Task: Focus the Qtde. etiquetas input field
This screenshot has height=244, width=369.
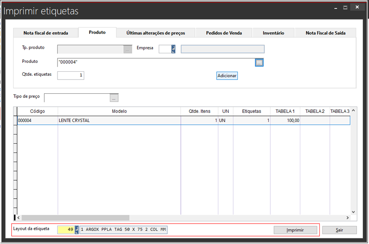Action: [x=71, y=75]
